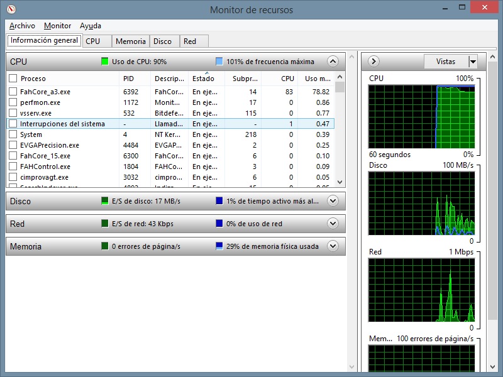
Task: Expand the Memoria section
Action: (333, 246)
